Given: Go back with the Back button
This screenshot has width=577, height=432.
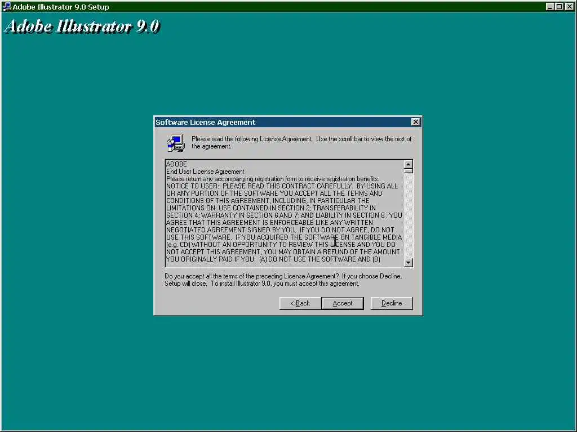Looking at the screenshot, I should pyautogui.click(x=300, y=303).
